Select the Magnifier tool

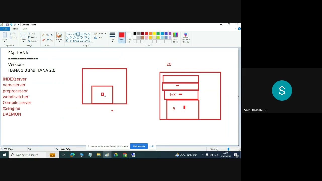coord(52,40)
